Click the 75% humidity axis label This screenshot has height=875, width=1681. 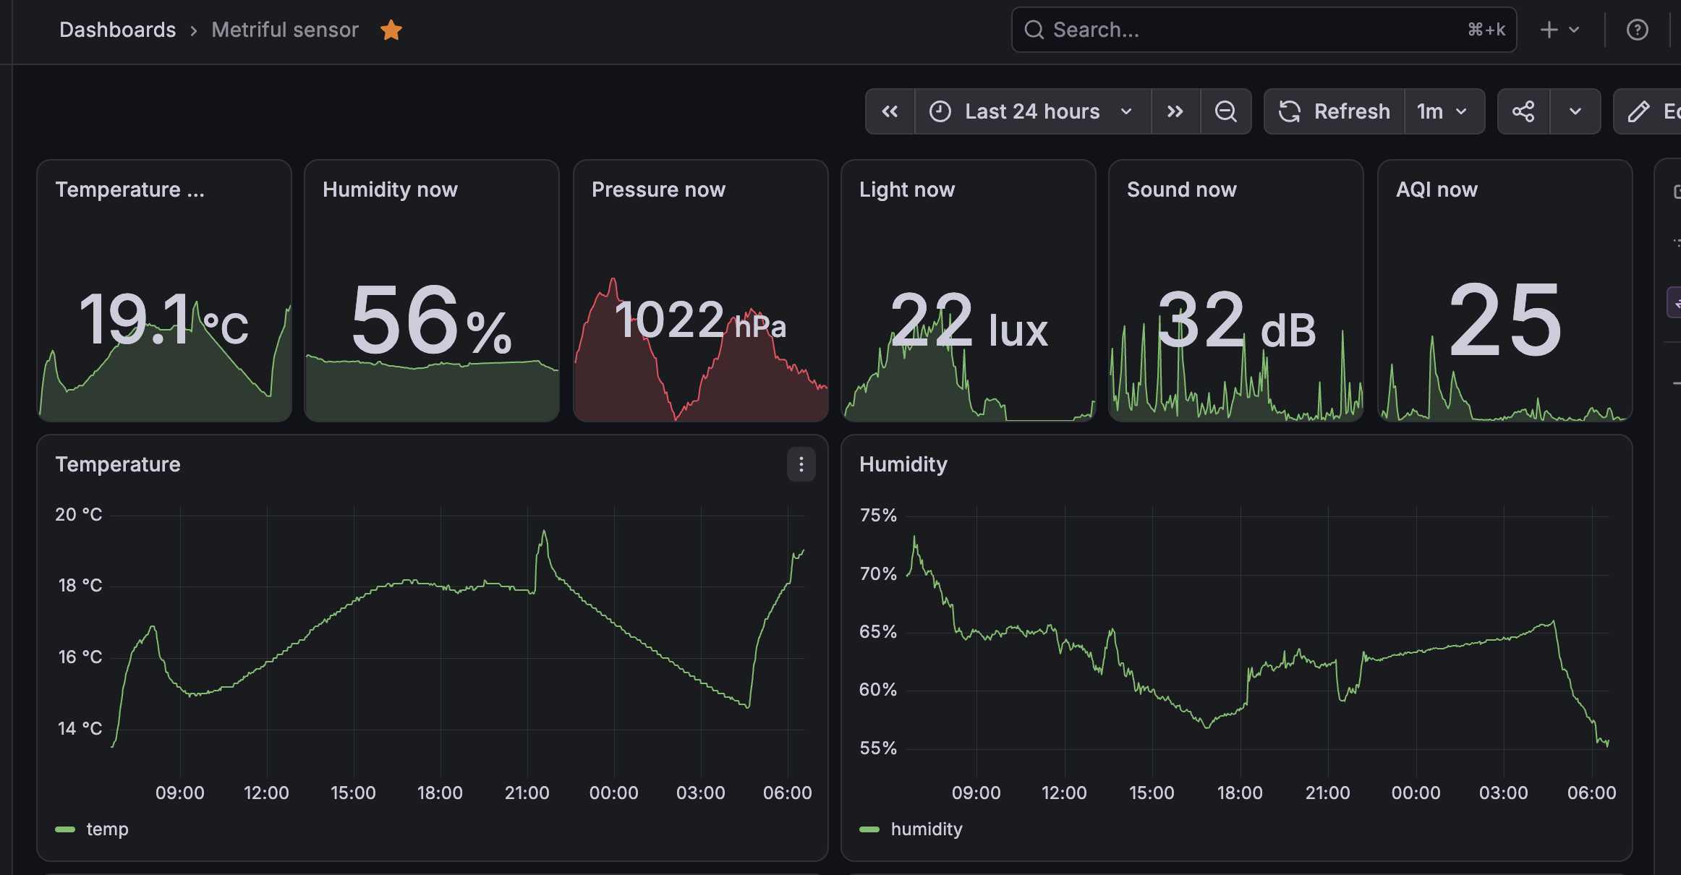[878, 516]
